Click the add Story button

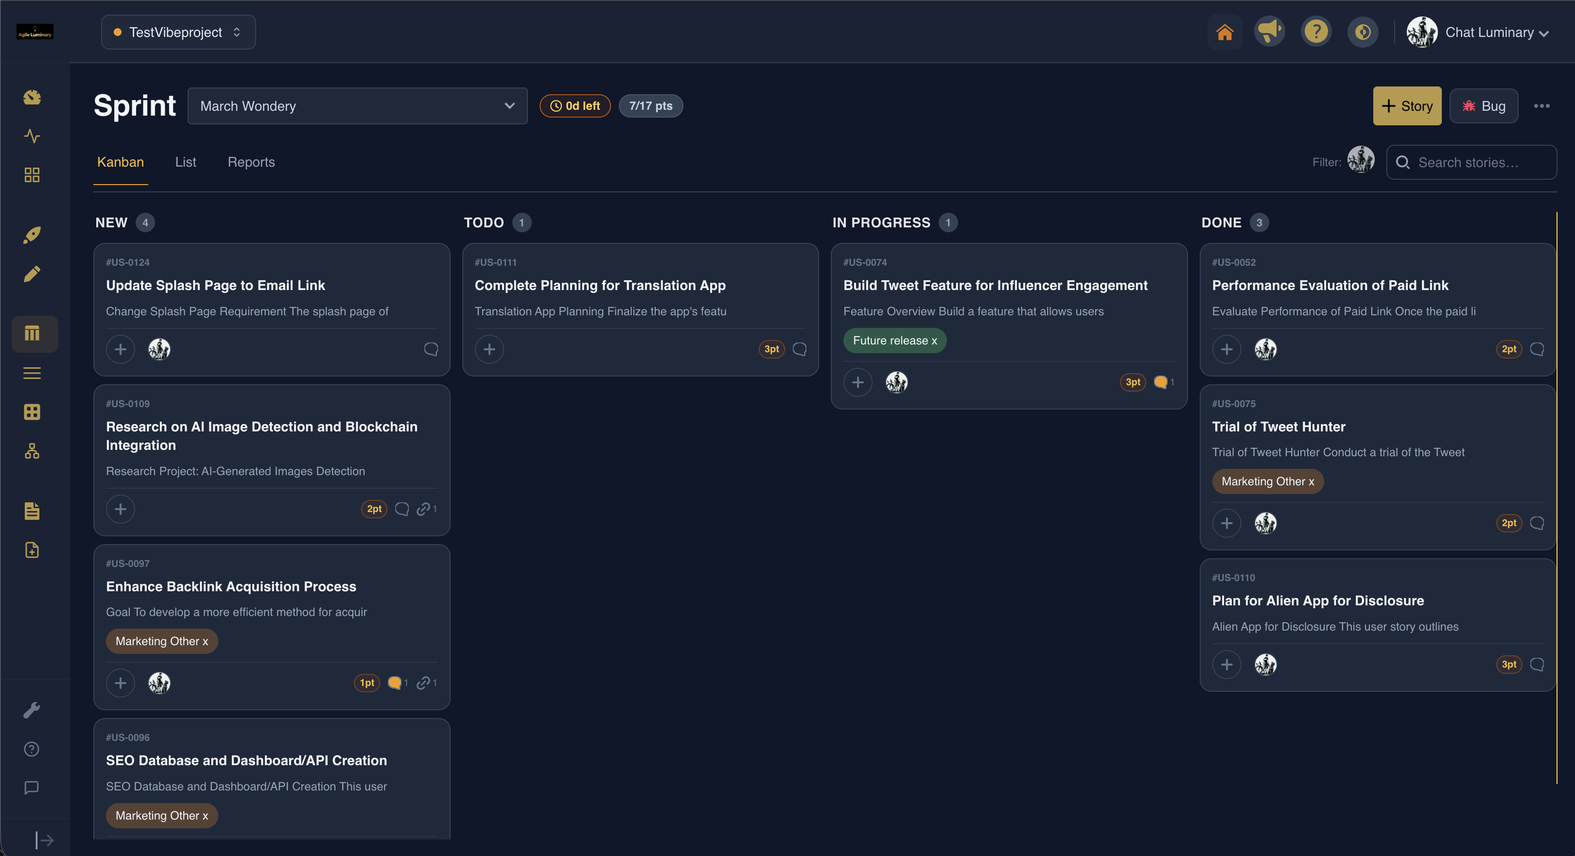click(1407, 106)
